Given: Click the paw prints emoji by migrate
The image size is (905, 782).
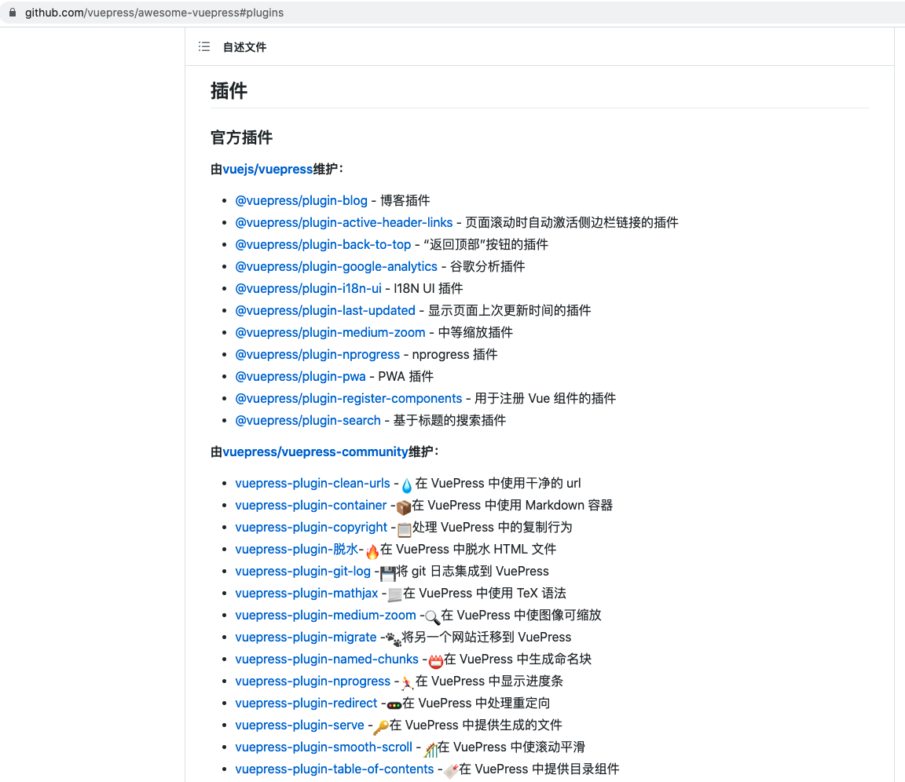Looking at the screenshot, I should coord(394,640).
